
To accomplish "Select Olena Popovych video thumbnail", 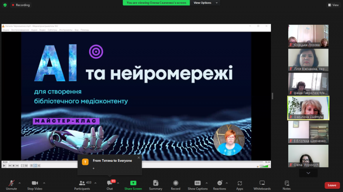I will (x=308, y=156).
